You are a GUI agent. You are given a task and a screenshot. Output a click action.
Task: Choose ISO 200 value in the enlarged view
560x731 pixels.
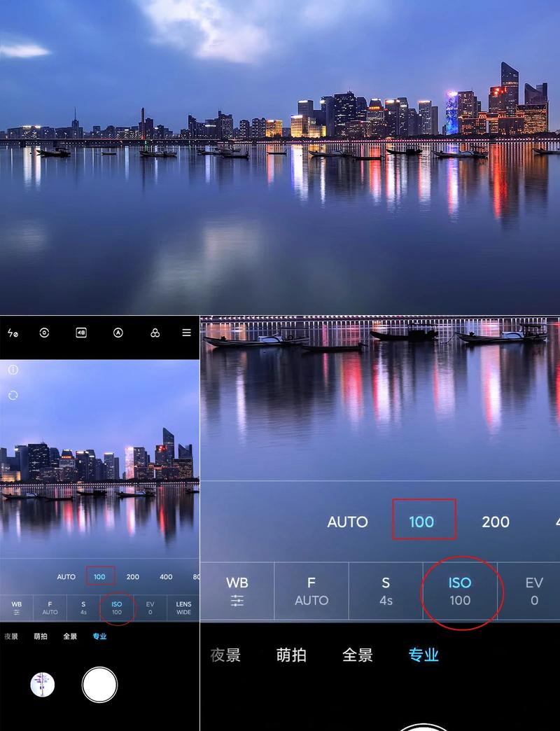click(496, 522)
